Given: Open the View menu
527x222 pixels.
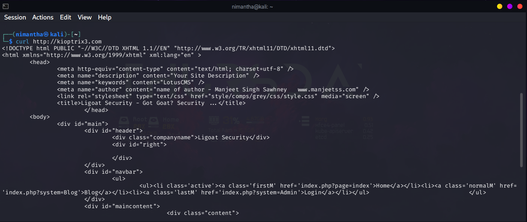Looking at the screenshot, I should pos(85,17).
